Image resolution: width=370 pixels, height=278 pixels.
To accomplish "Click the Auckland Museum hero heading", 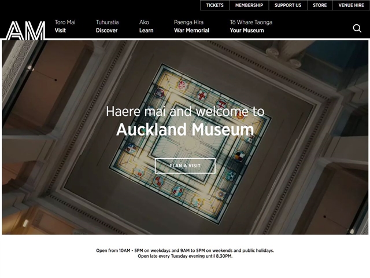I will coord(185,130).
